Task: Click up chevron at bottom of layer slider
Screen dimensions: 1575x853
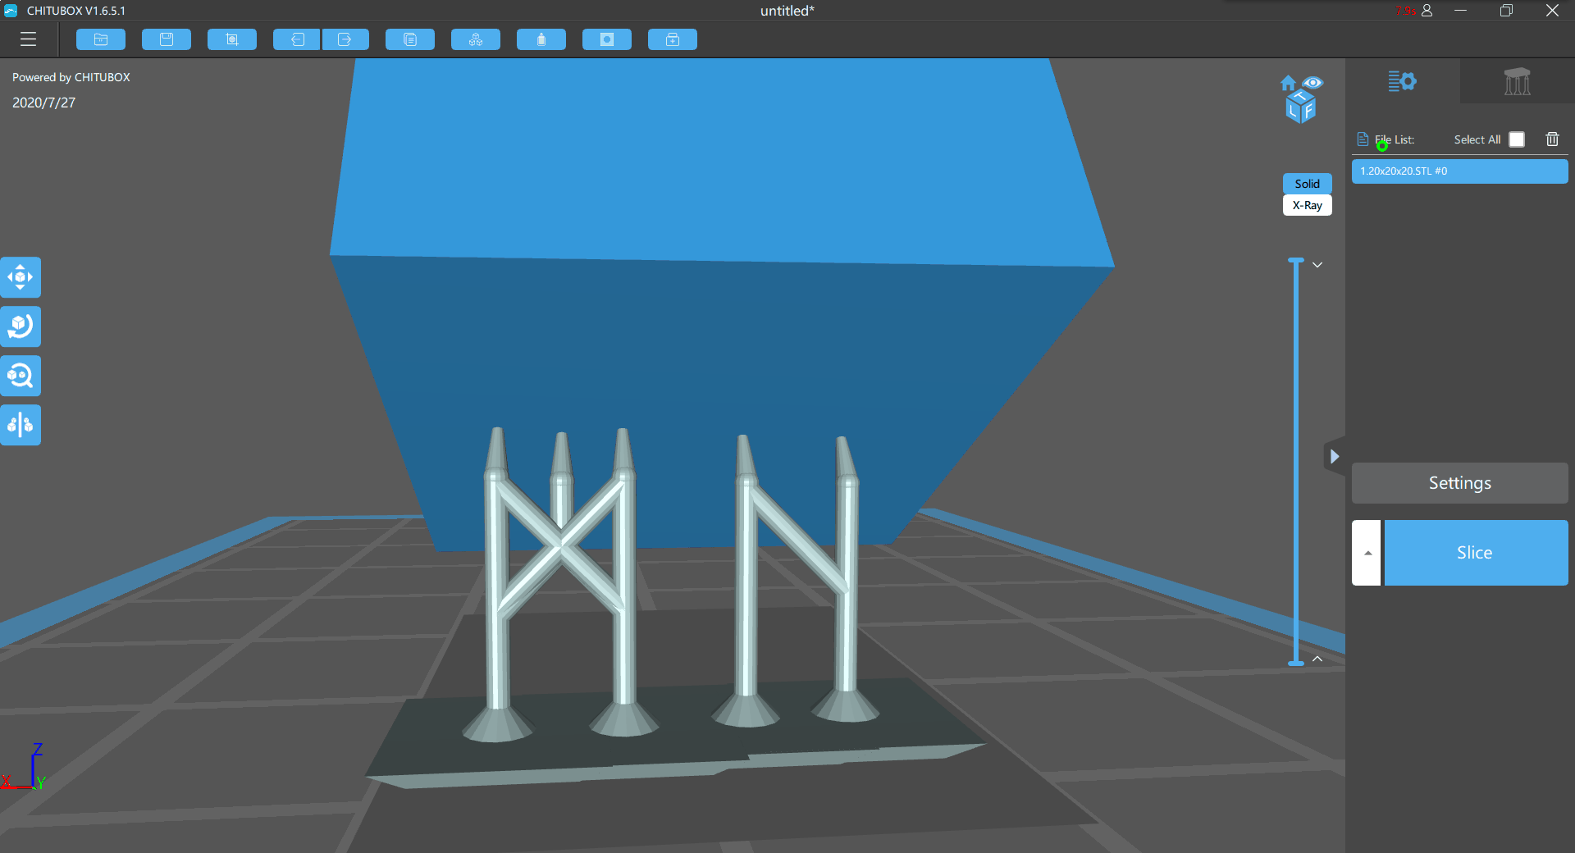Action: point(1317,659)
